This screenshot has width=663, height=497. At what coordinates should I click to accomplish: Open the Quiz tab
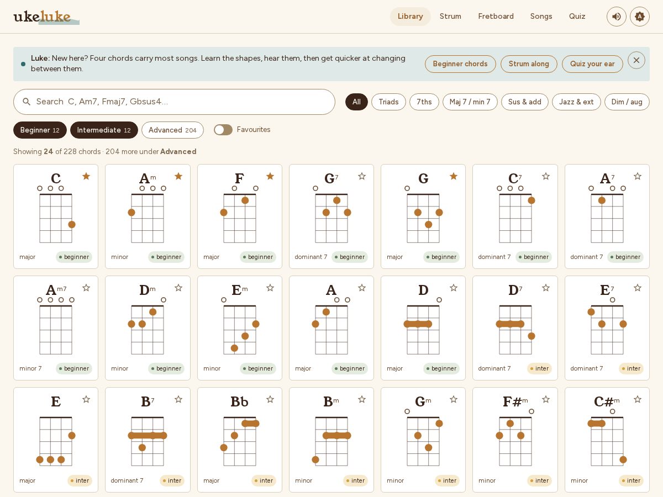coord(577,17)
